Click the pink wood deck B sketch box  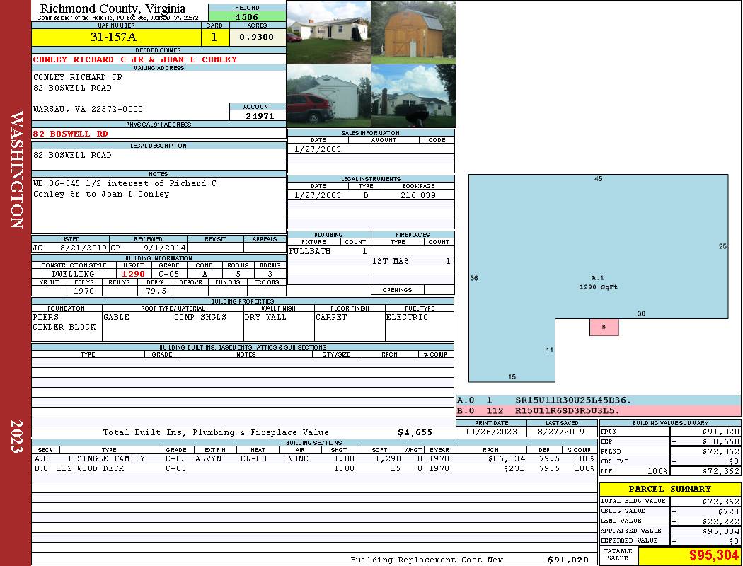coord(604,327)
